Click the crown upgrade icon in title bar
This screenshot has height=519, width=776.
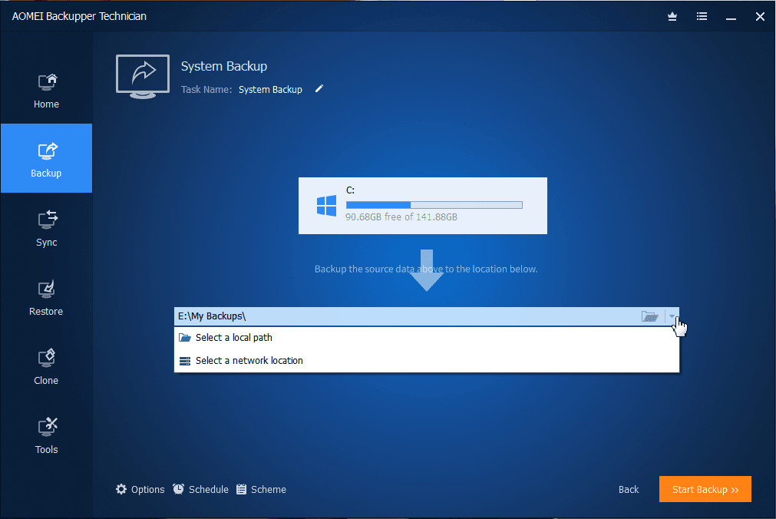pos(672,16)
